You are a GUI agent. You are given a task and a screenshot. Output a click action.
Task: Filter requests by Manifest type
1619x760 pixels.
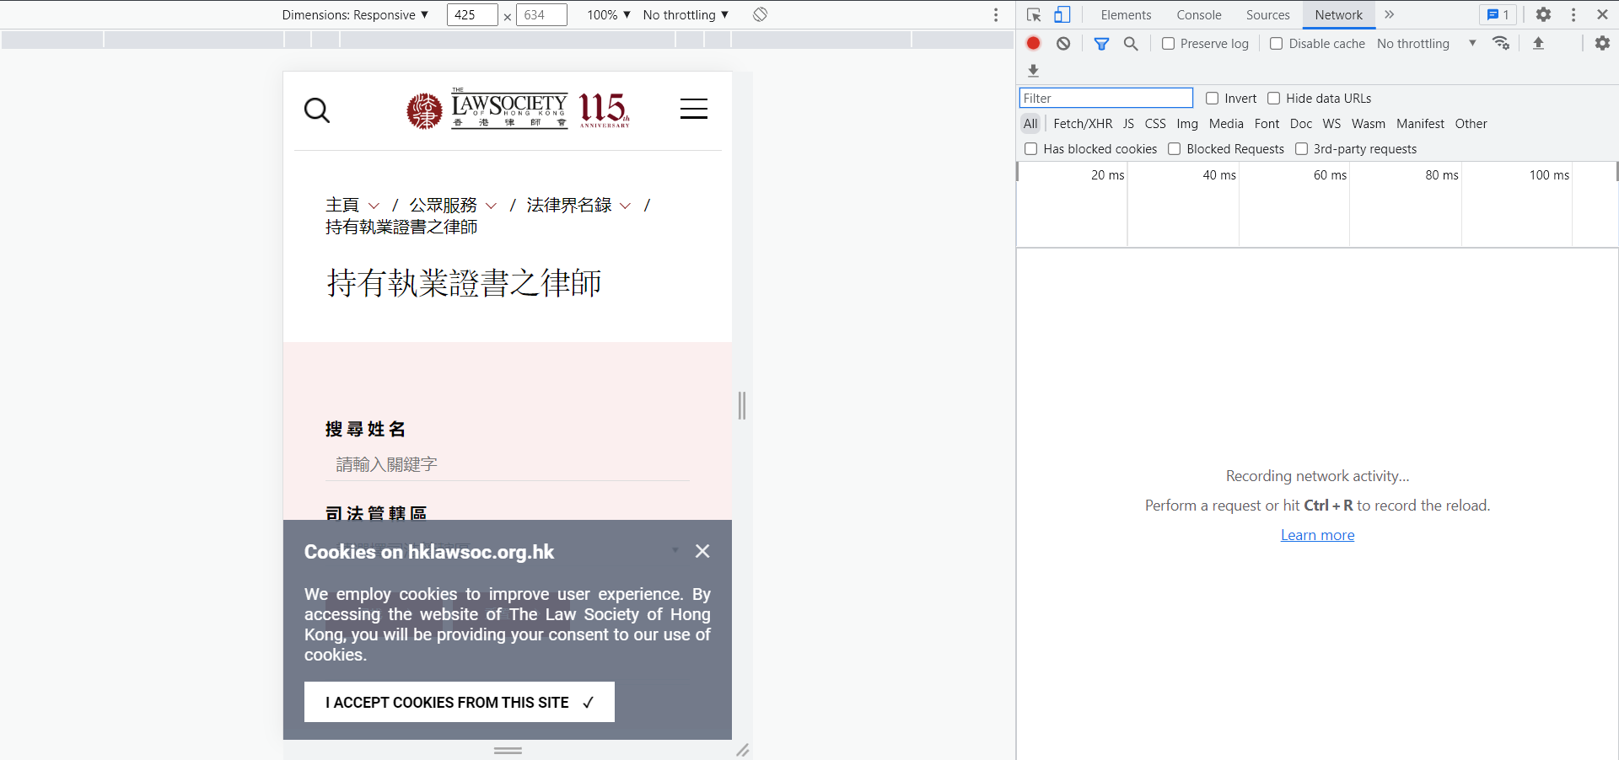tap(1420, 123)
